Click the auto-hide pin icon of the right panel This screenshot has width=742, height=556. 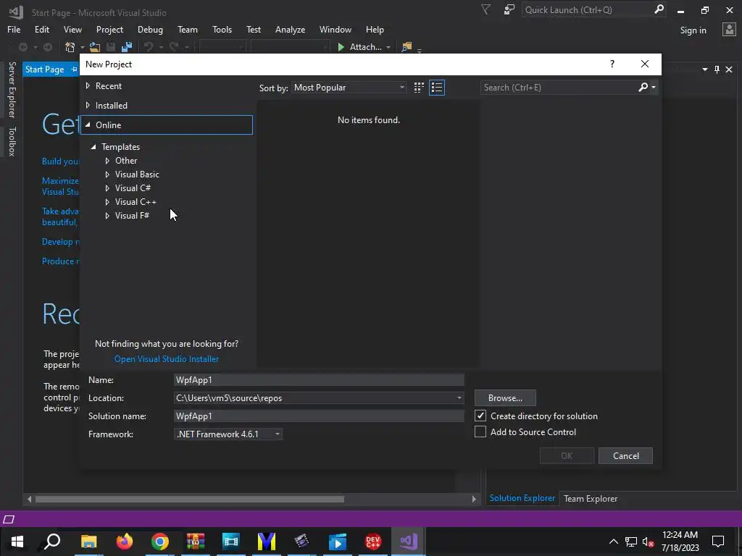pos(717,69)
